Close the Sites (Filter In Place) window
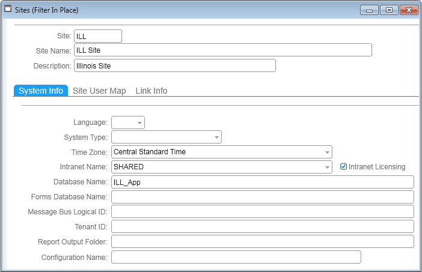The image size is (422, 272). tap(409, 10)
